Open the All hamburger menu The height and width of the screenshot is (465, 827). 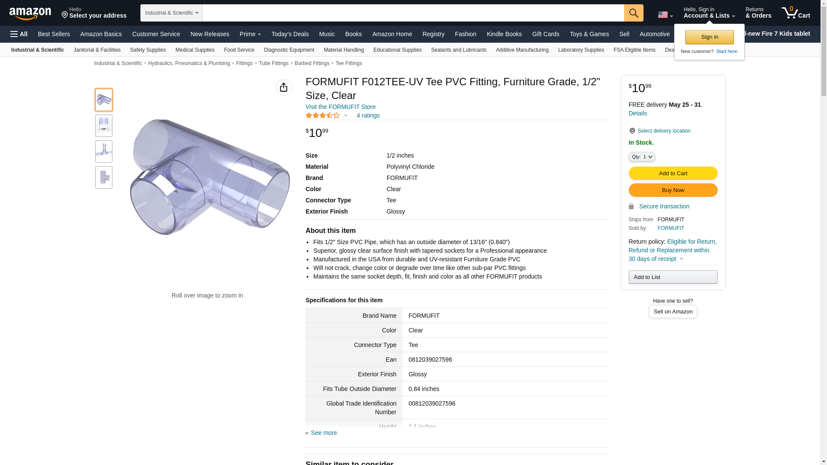click(19, 34)
